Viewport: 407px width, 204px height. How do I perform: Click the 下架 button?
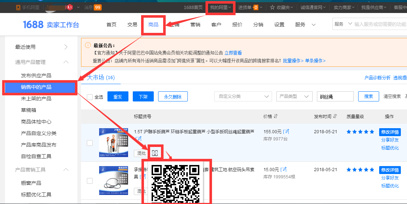tap(143, 97)
